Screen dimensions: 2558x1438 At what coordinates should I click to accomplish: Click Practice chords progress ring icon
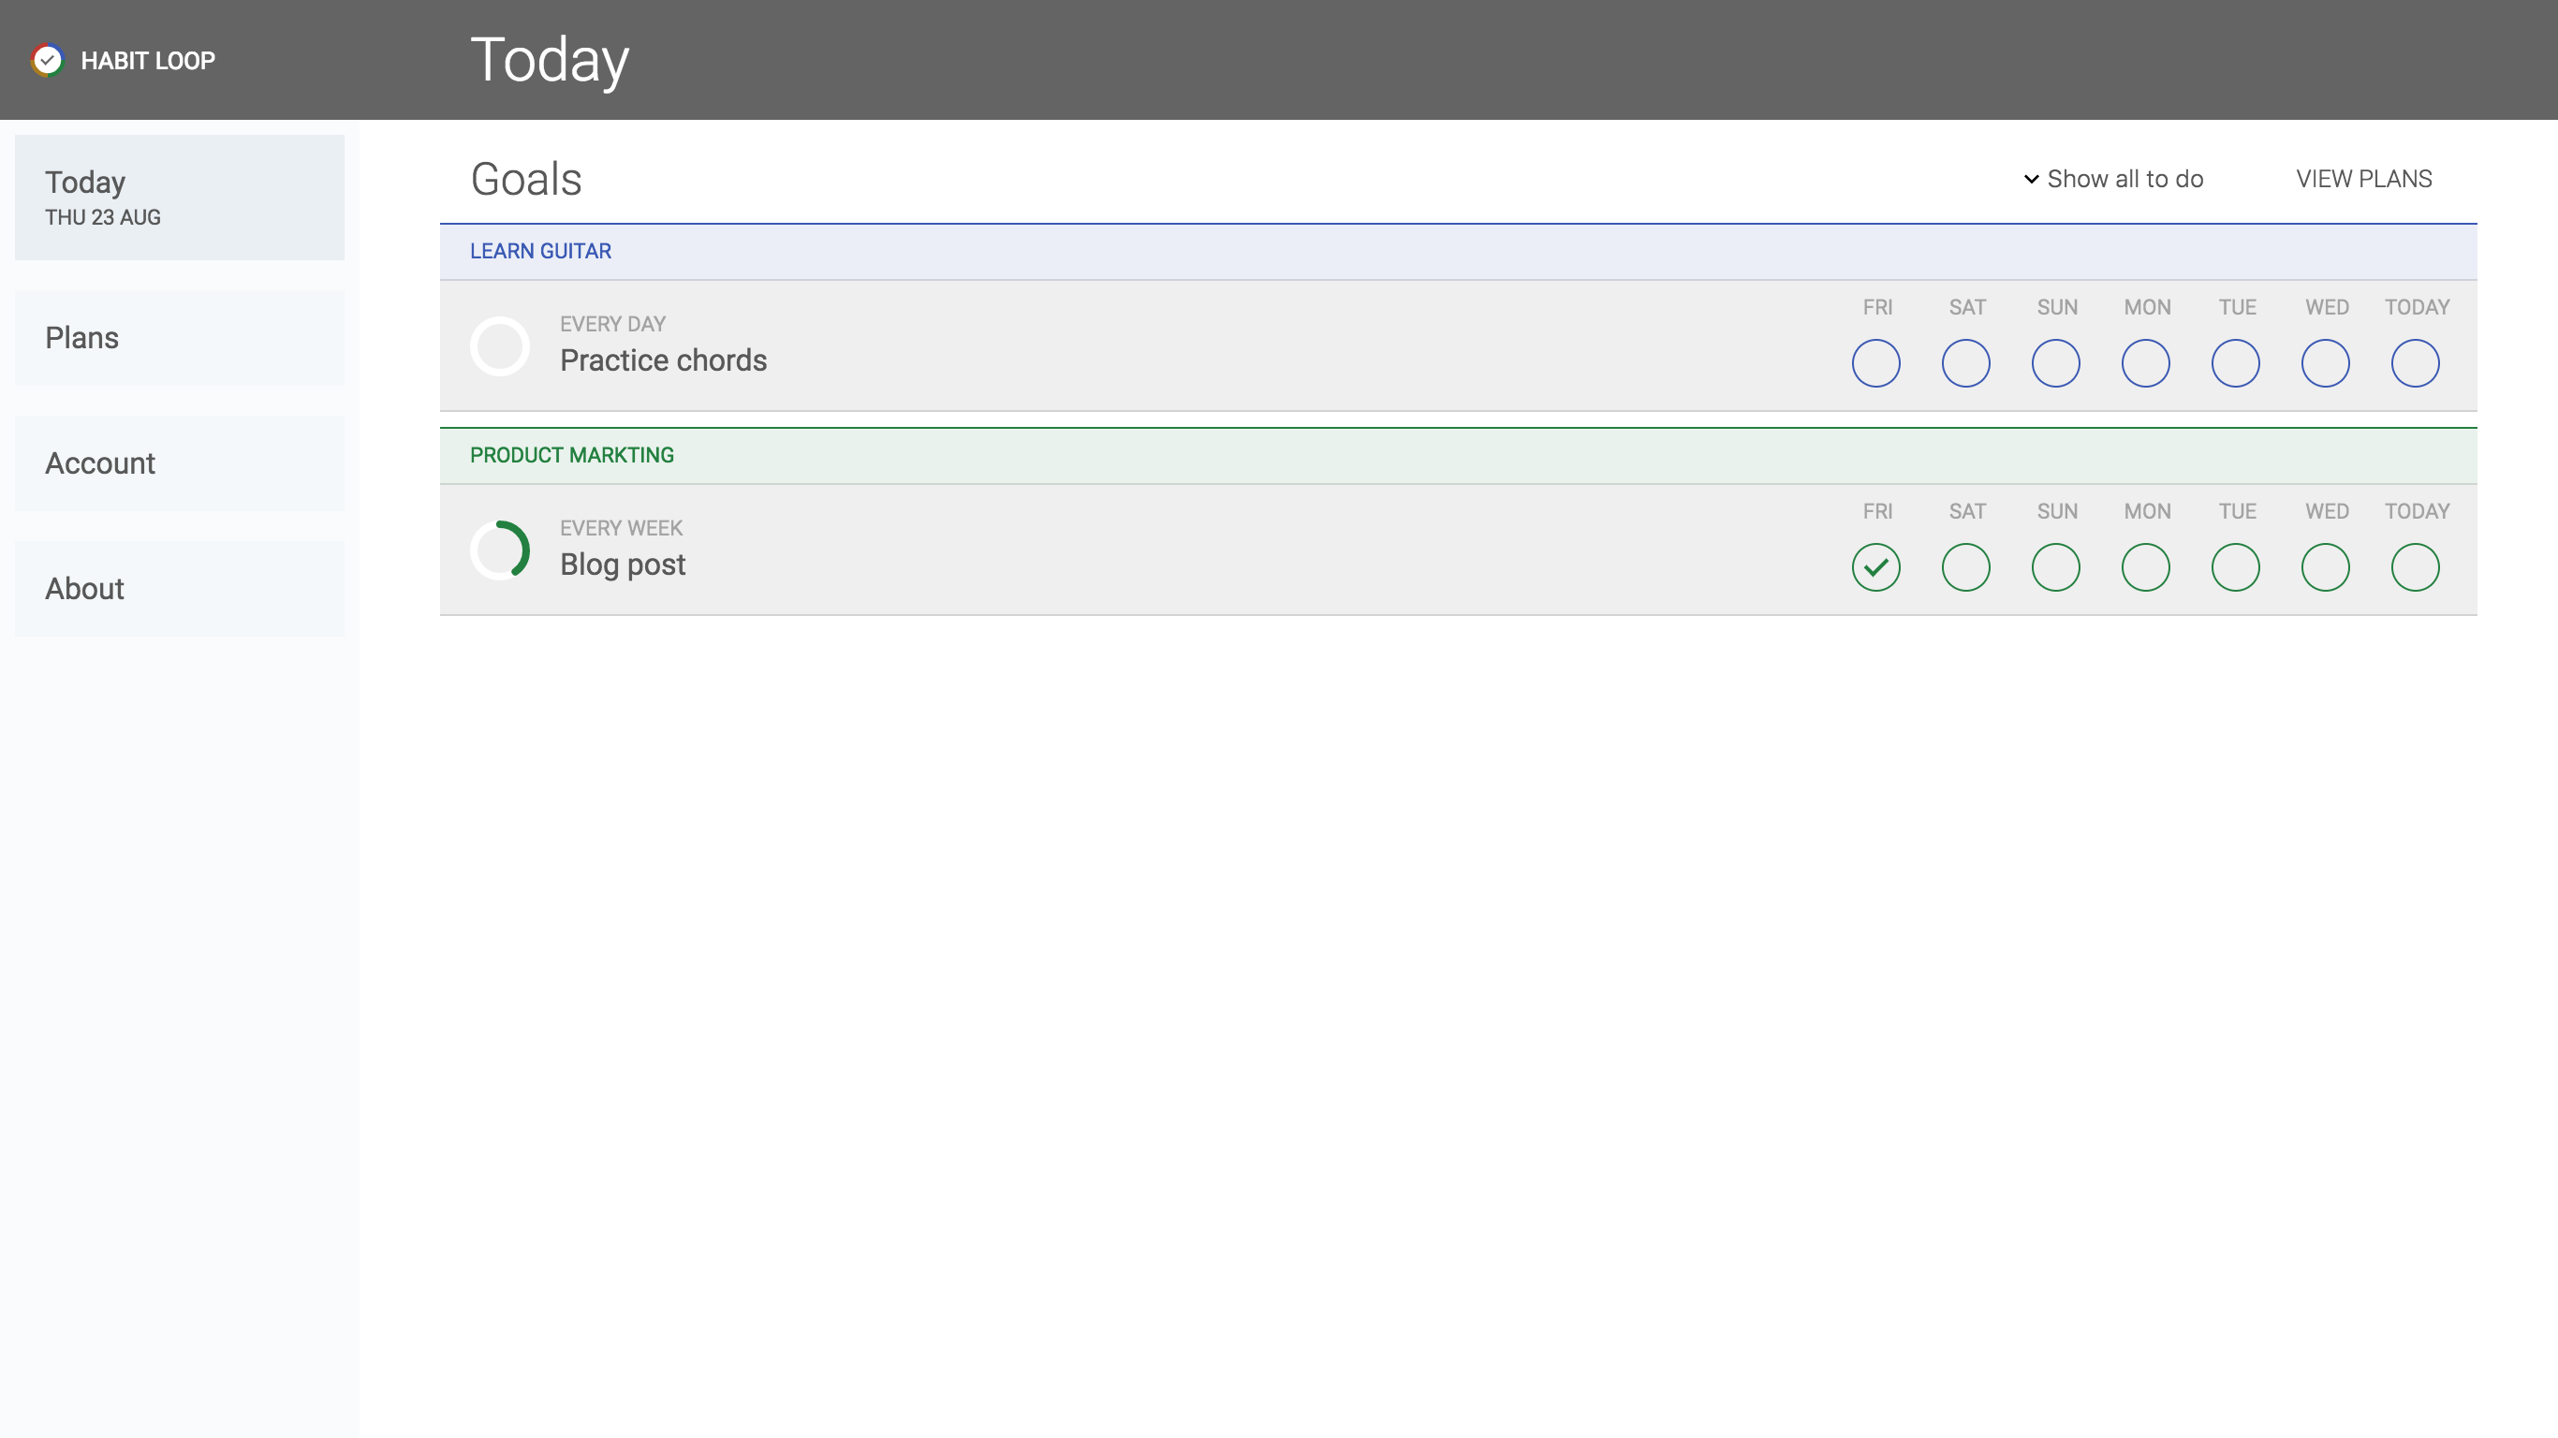tap(499, 346)
